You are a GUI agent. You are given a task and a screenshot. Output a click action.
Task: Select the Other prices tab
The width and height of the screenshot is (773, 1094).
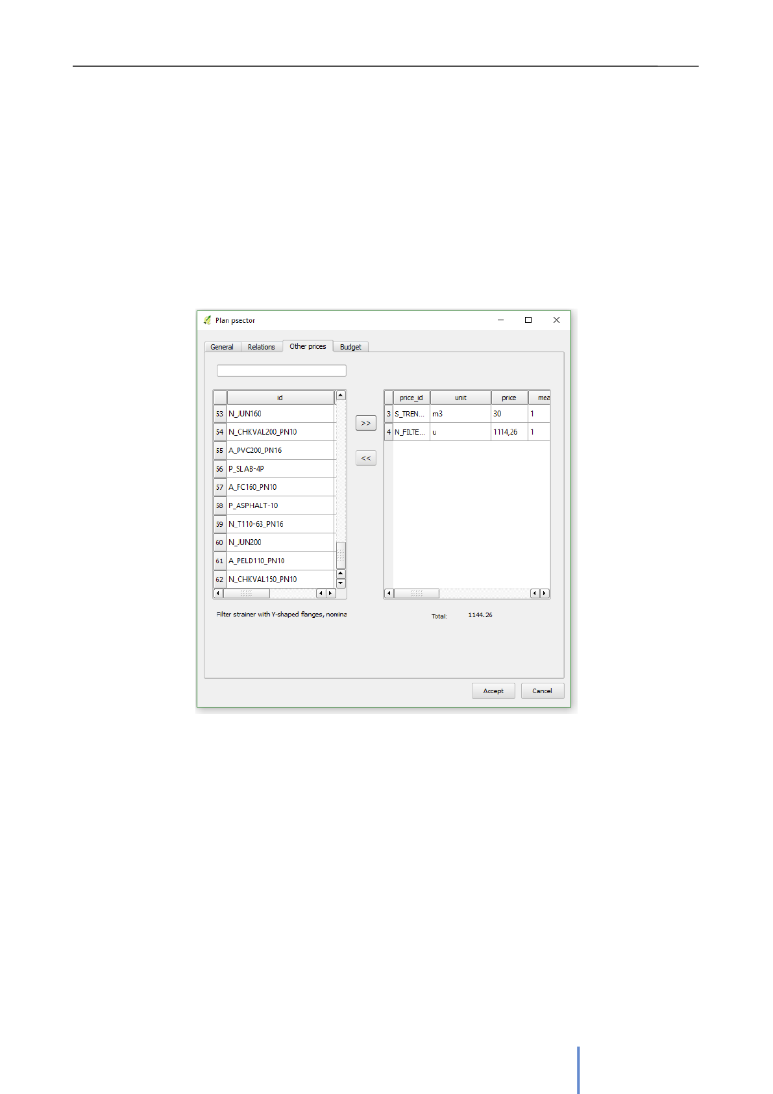click(308, 346)
